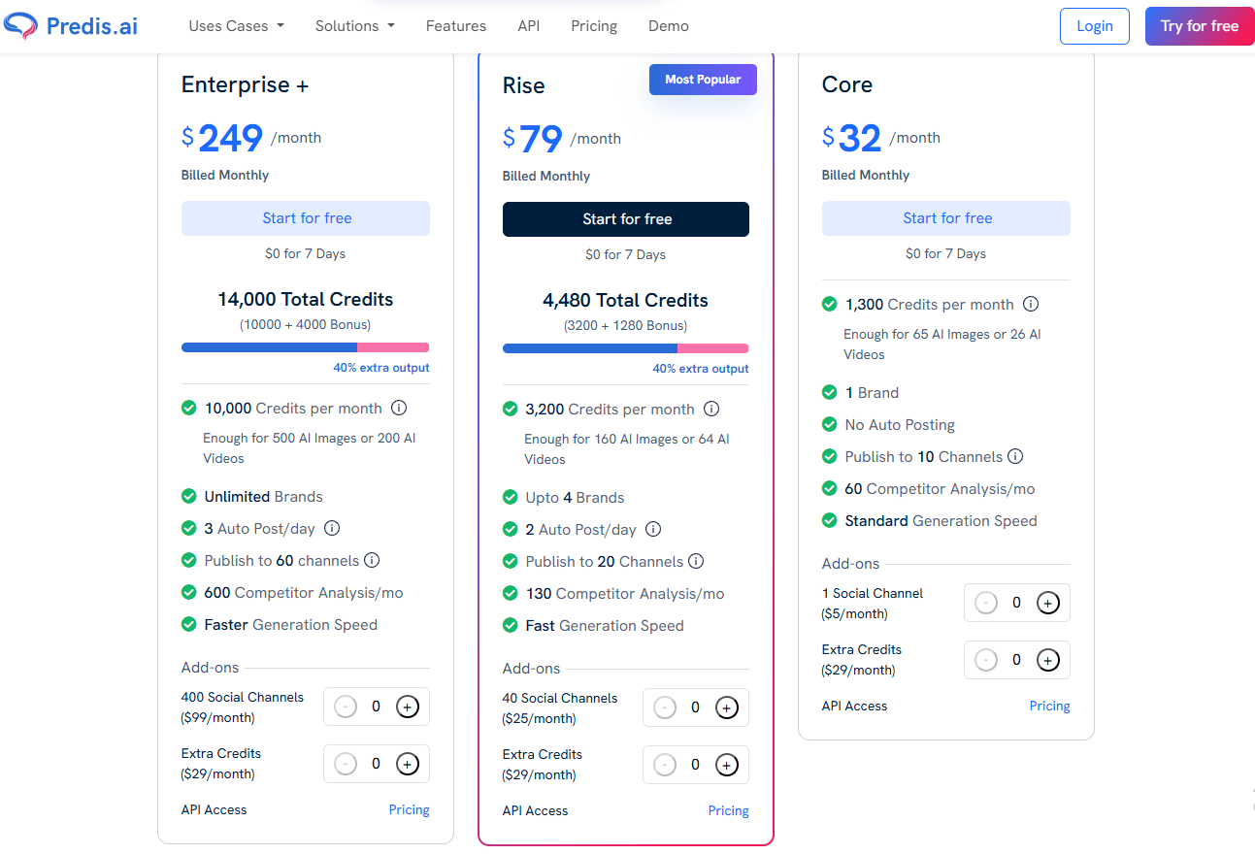Open info icon beside Publish to 10 Channels
Viewport: 1255px width, 855px height.
pos(1016,456)
